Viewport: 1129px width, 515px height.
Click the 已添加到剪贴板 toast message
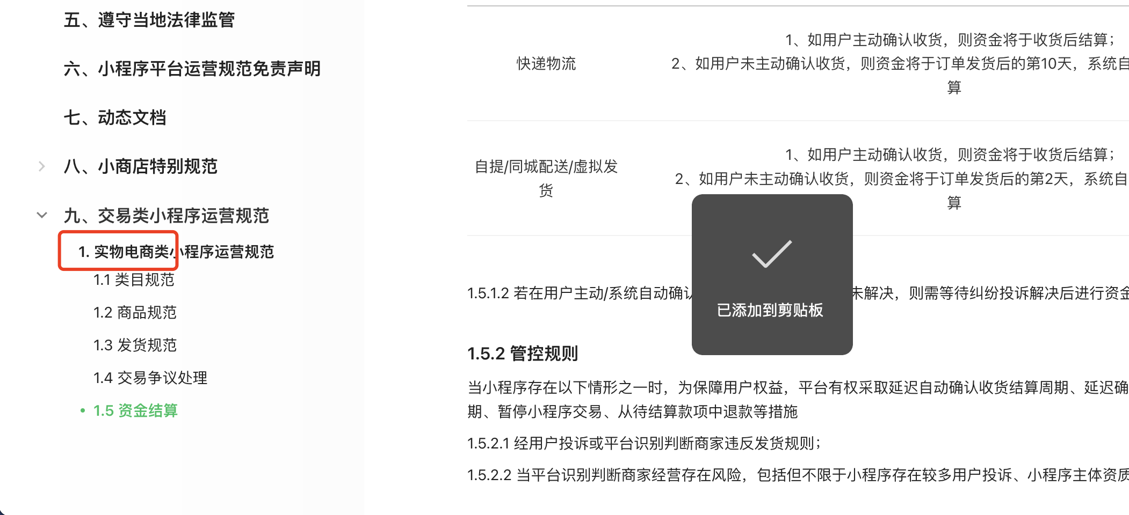pos(770,310)
